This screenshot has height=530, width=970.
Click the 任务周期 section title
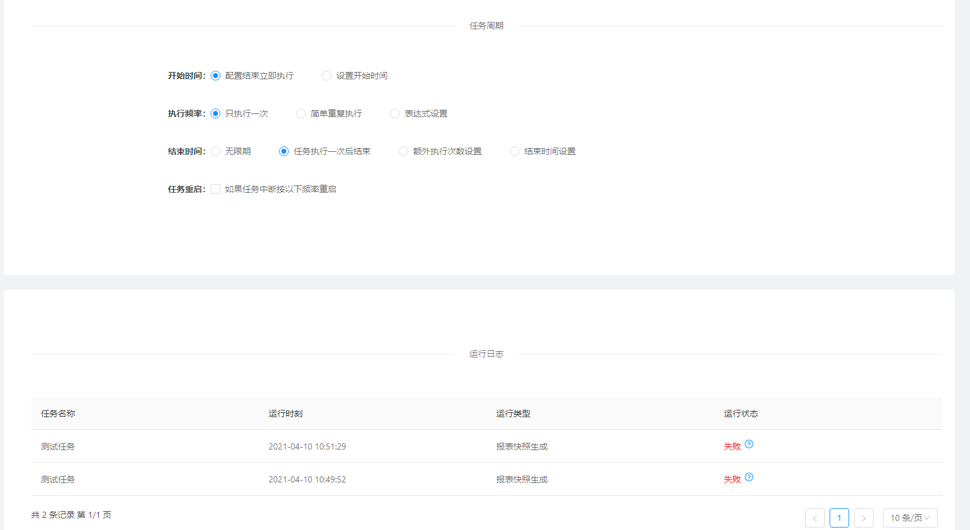pyautogui.click(x=487, y=26)
